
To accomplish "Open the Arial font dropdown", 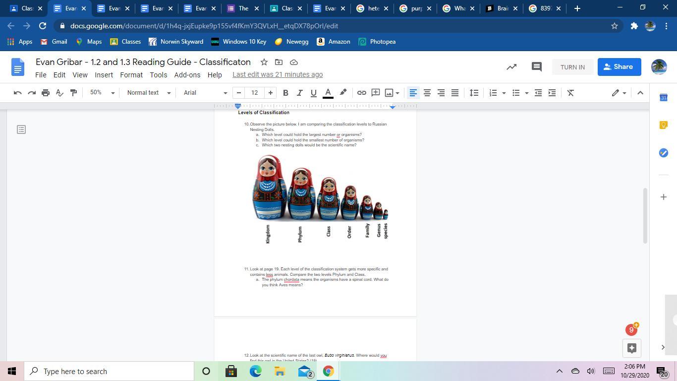I will tap(205, 93).
